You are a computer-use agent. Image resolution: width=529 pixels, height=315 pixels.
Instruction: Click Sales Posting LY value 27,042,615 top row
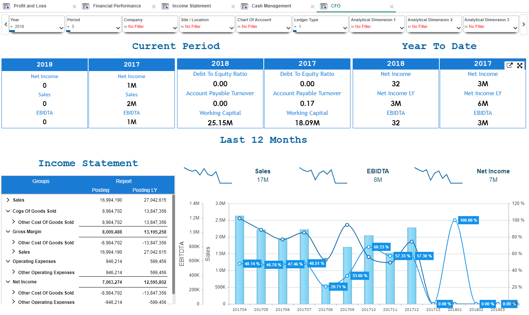tap(155, 200)
